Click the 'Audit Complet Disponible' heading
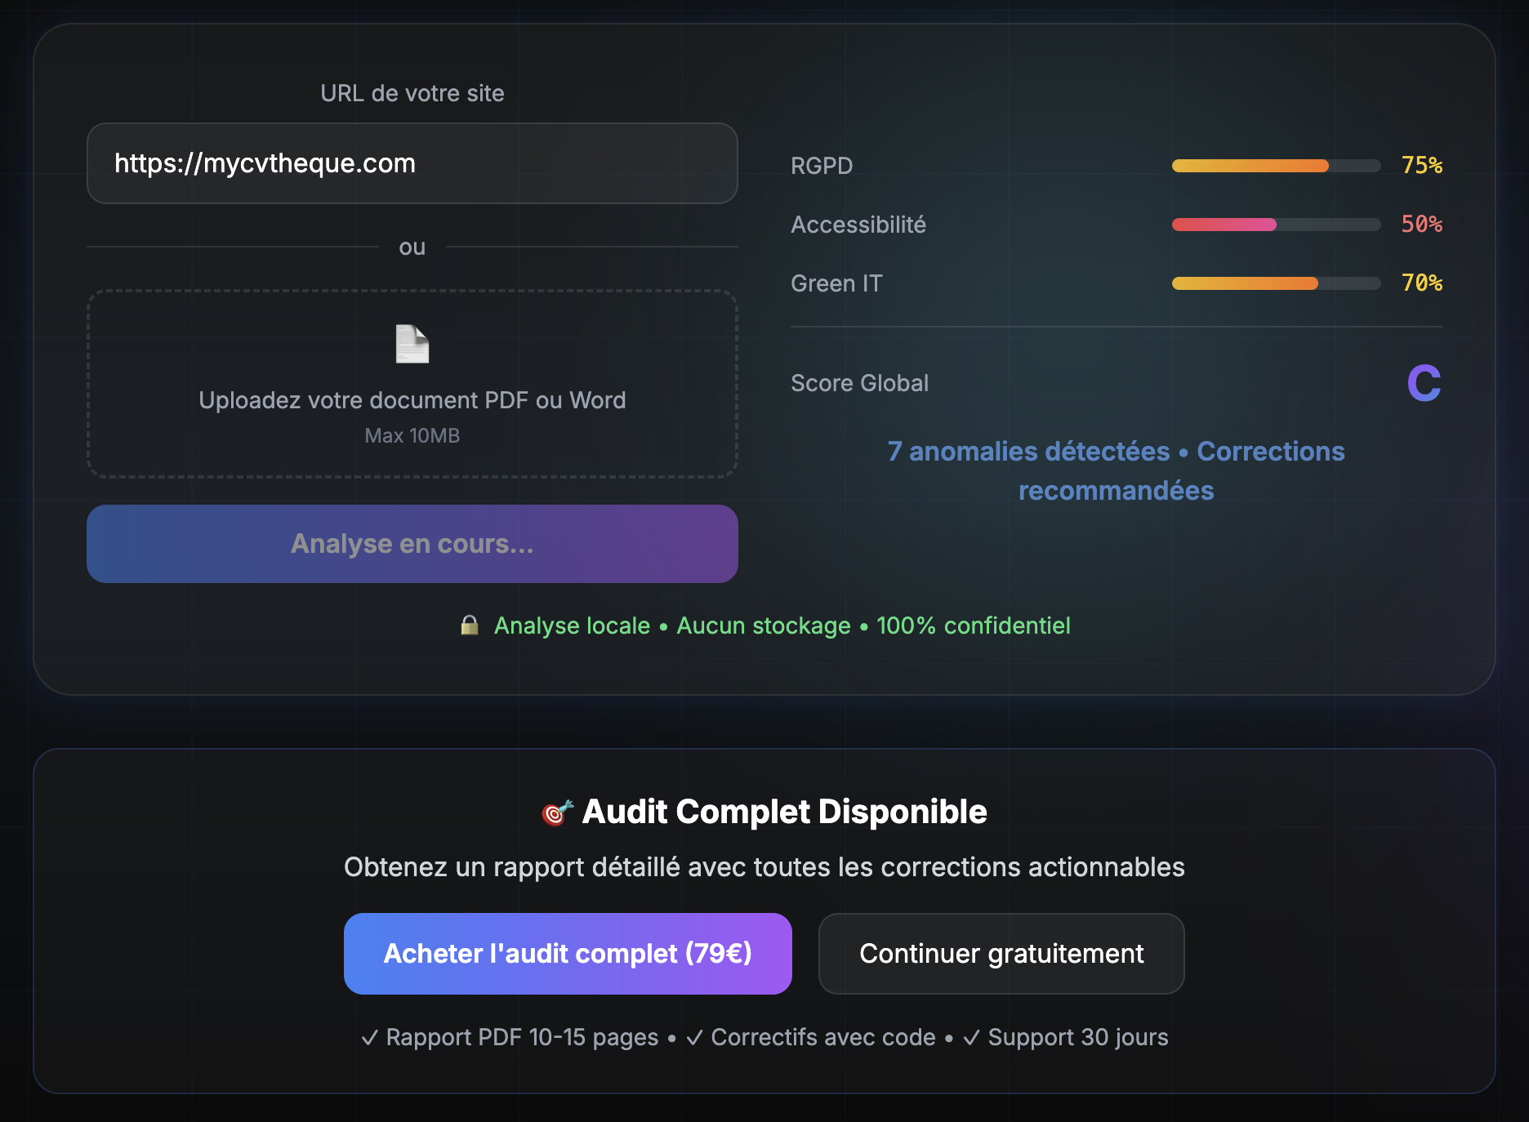Screen dimensions: 1529x1122 [x=784, y=812]
